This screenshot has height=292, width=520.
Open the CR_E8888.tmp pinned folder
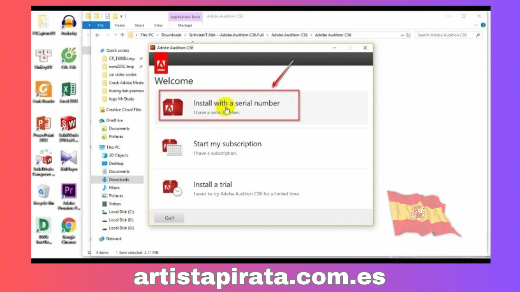click(121, 58)
